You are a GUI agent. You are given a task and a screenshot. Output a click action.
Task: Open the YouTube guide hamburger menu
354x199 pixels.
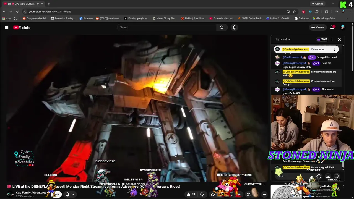(7, 27)
